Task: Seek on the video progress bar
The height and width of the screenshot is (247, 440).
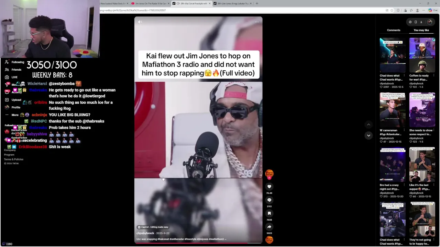Action: (198, 243)
